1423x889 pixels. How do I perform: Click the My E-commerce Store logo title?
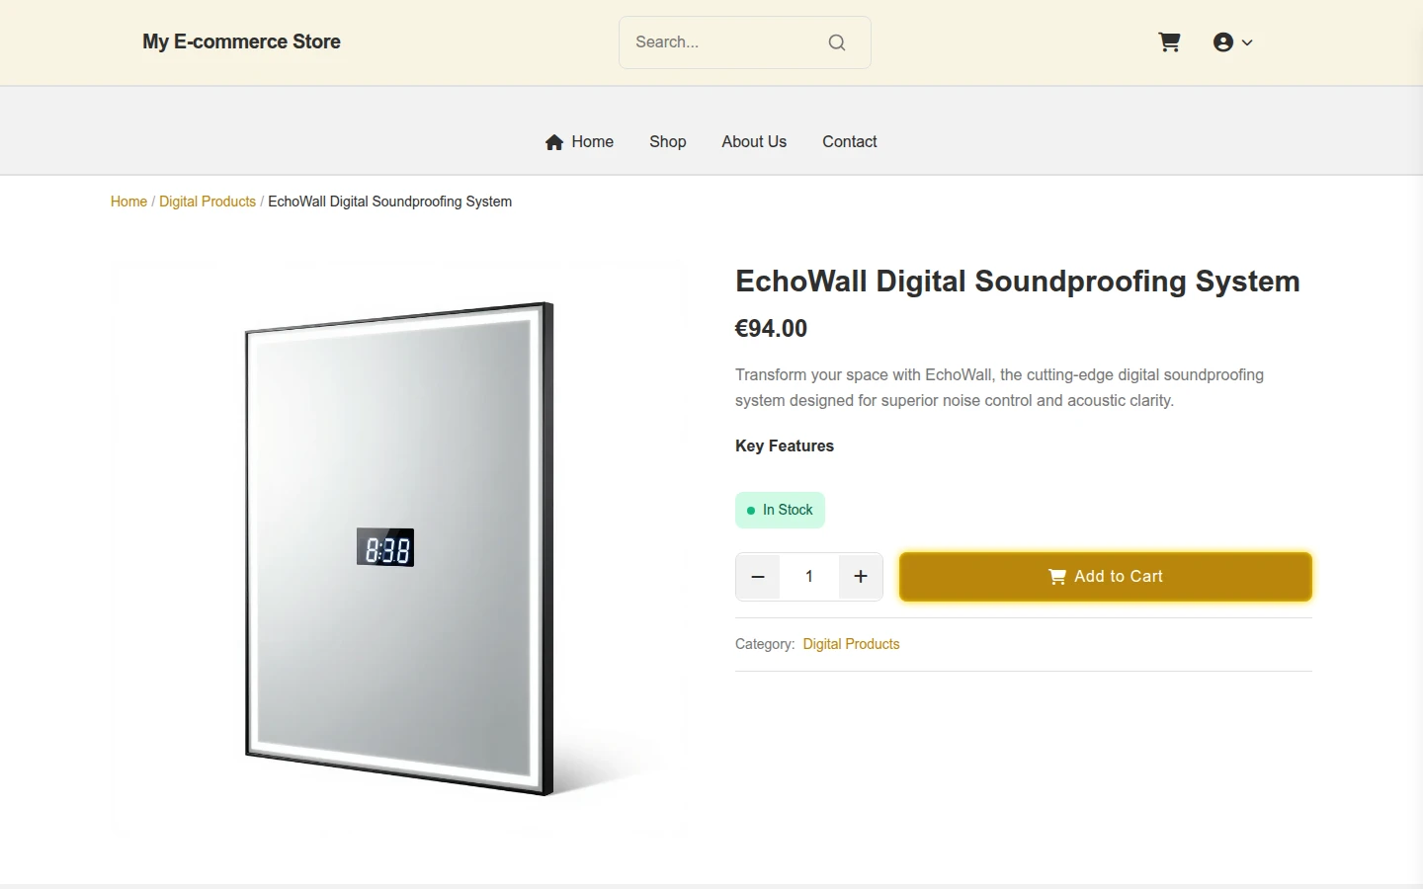(241, 41)
